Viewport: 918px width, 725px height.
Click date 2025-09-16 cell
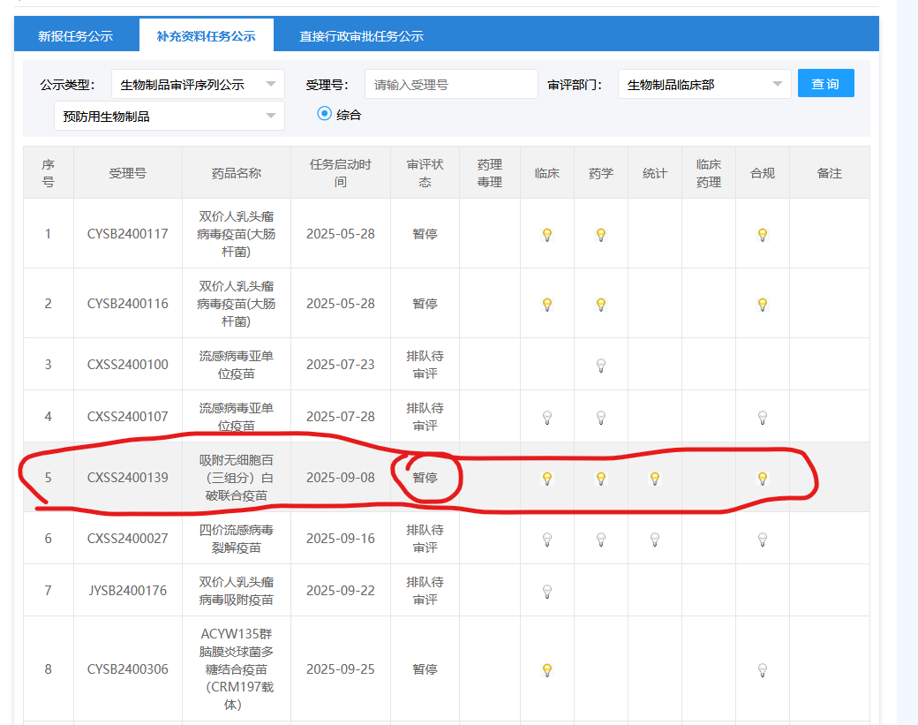(x=340, y=539)
